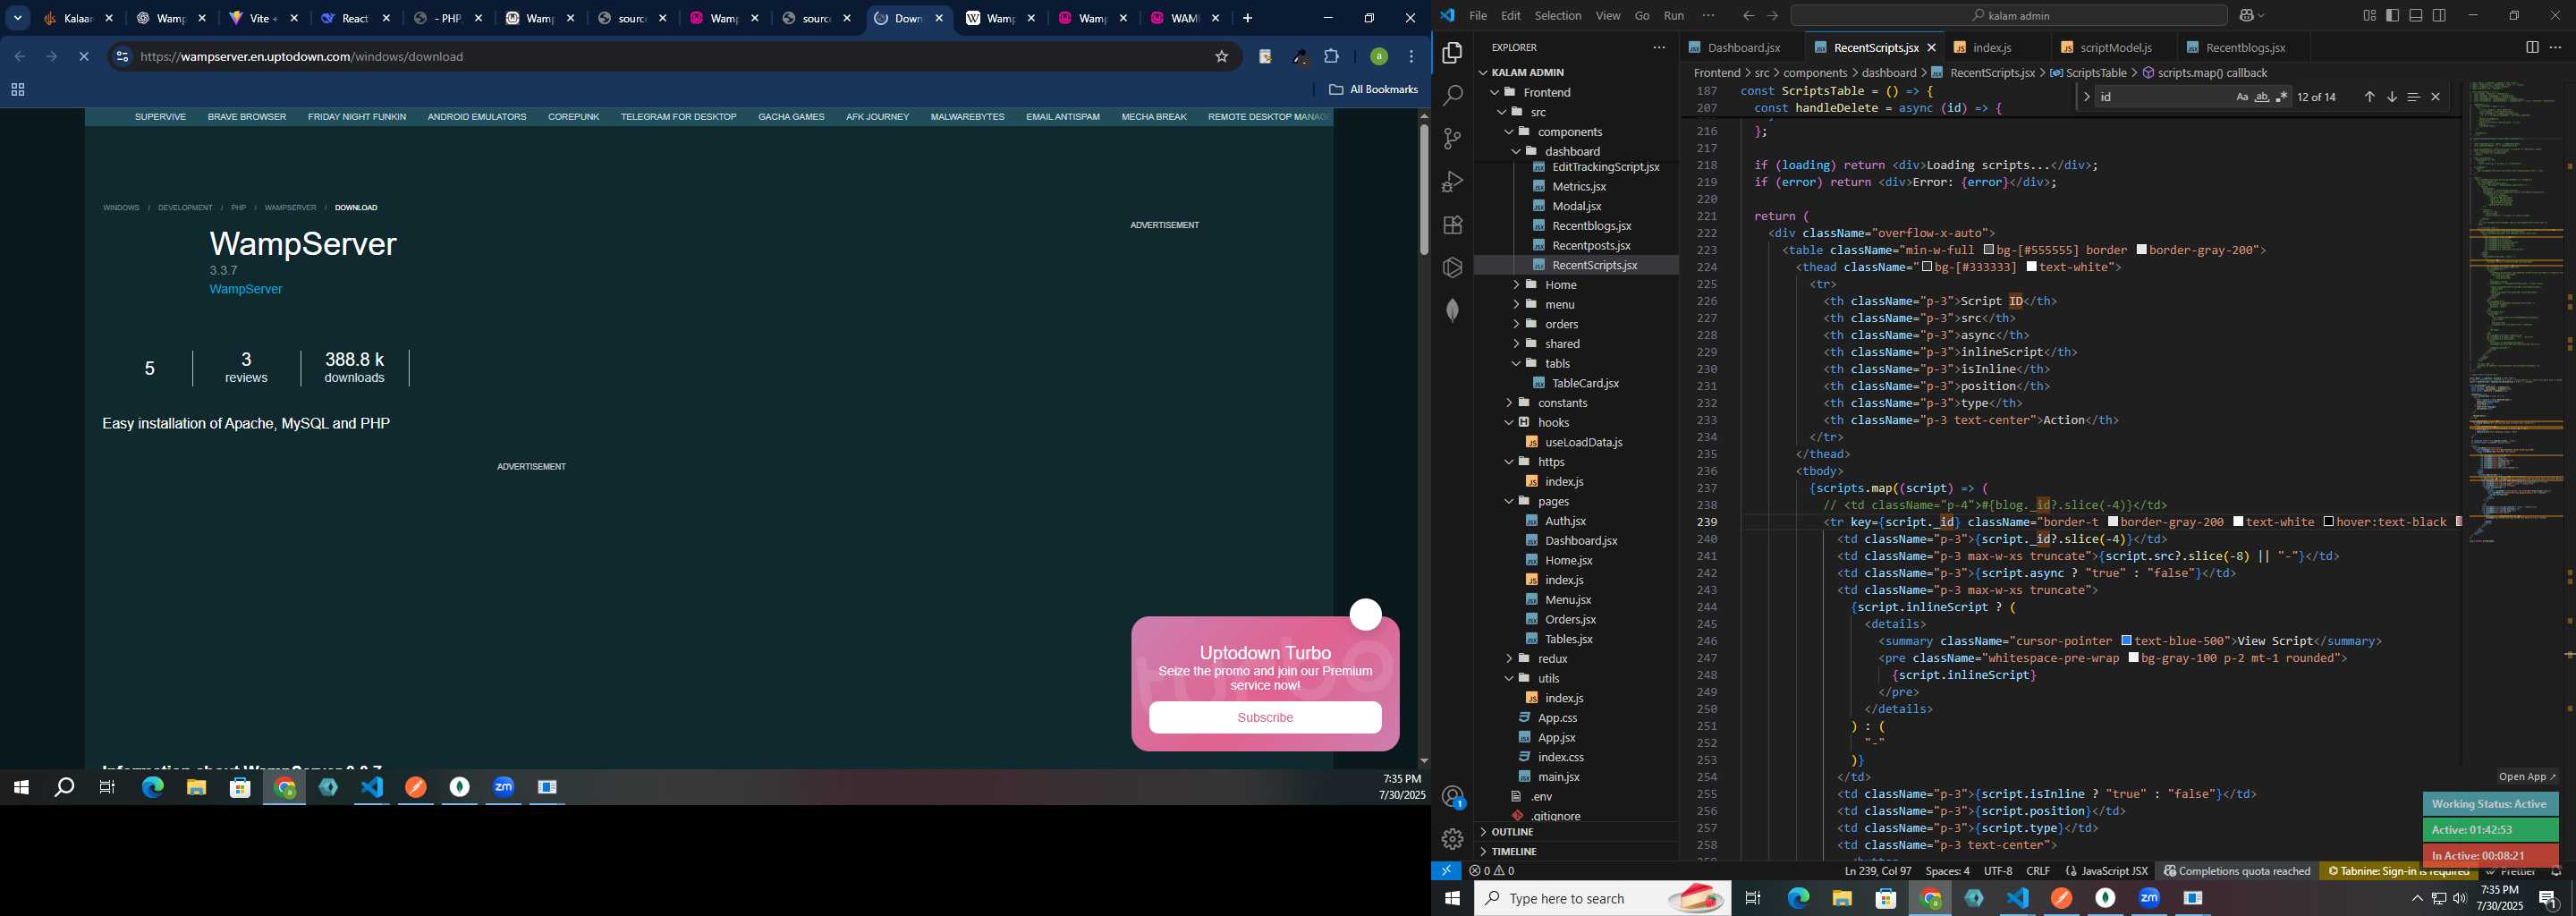The height and width of the screenshot is (916, 2576).
Task: Split the VS Code editor right
Action: pos(2531,47)
